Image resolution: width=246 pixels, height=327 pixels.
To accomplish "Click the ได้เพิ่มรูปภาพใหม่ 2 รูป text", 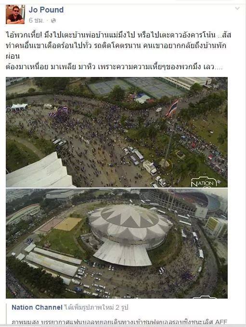I will [x=96, y=307].
